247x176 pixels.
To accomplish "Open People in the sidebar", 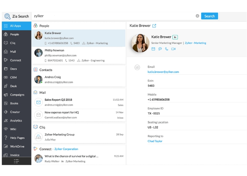I will (x=17, y=34).
